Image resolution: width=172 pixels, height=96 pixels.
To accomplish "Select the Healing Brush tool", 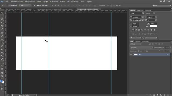I will 2,33.
